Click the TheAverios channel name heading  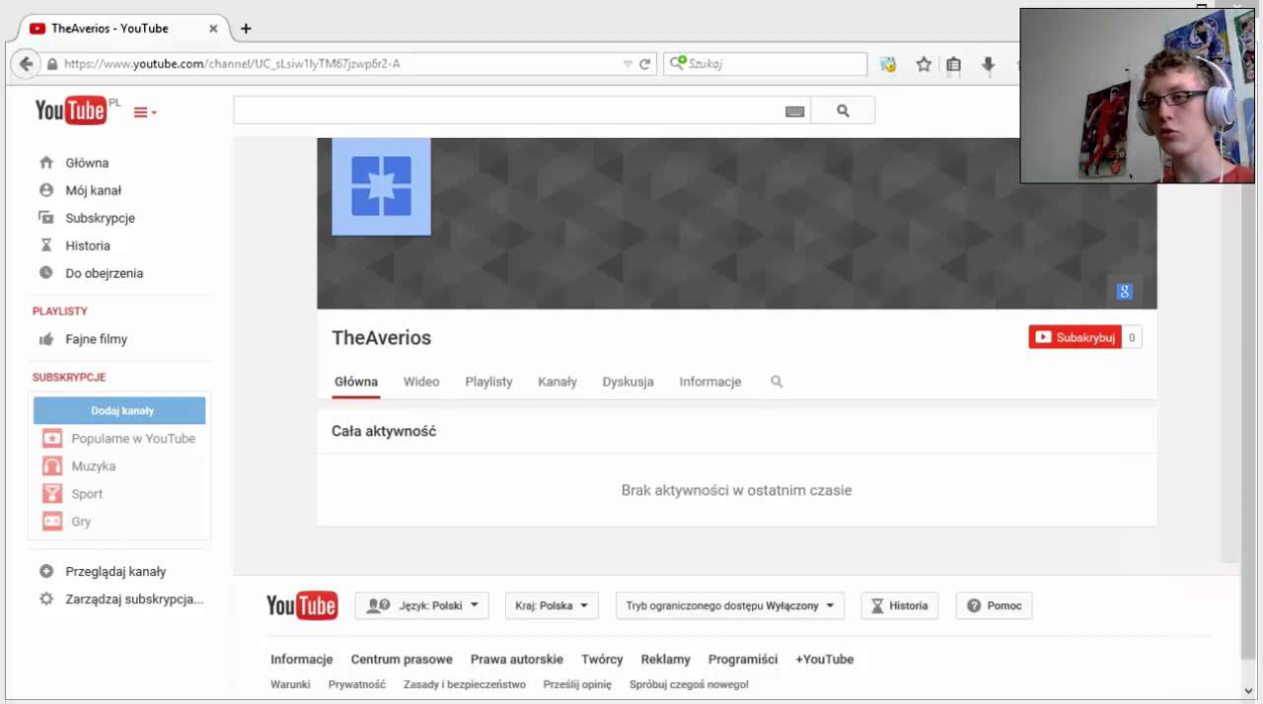[381, 337]
